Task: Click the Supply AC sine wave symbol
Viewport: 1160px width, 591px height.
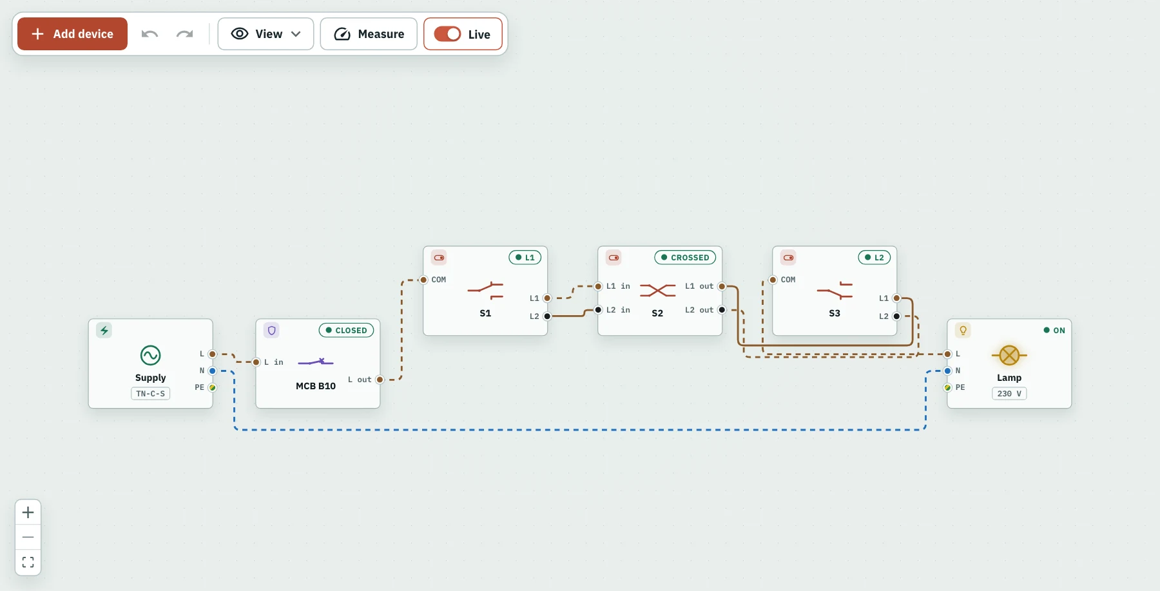Action: point(150,355)
